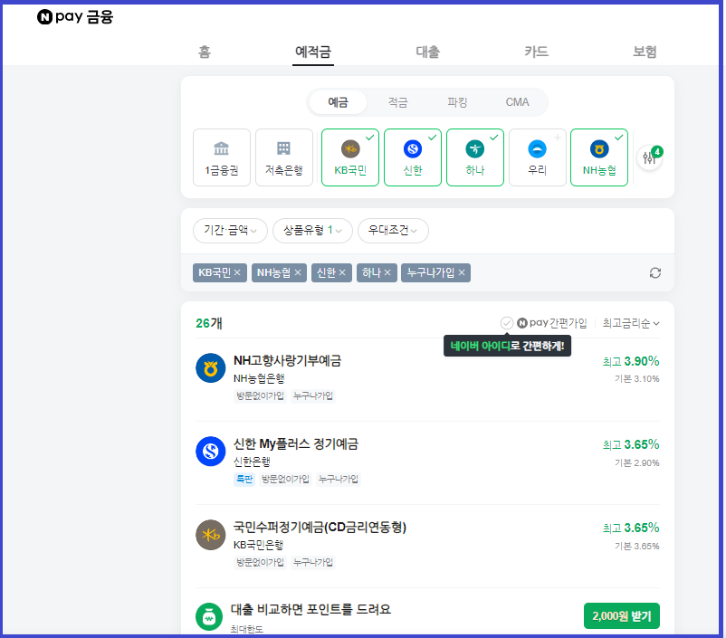This screenshot has width=726, height=638.
Task: Open 신한 My플러스 정기예금 product
Action: pos(296,444)
